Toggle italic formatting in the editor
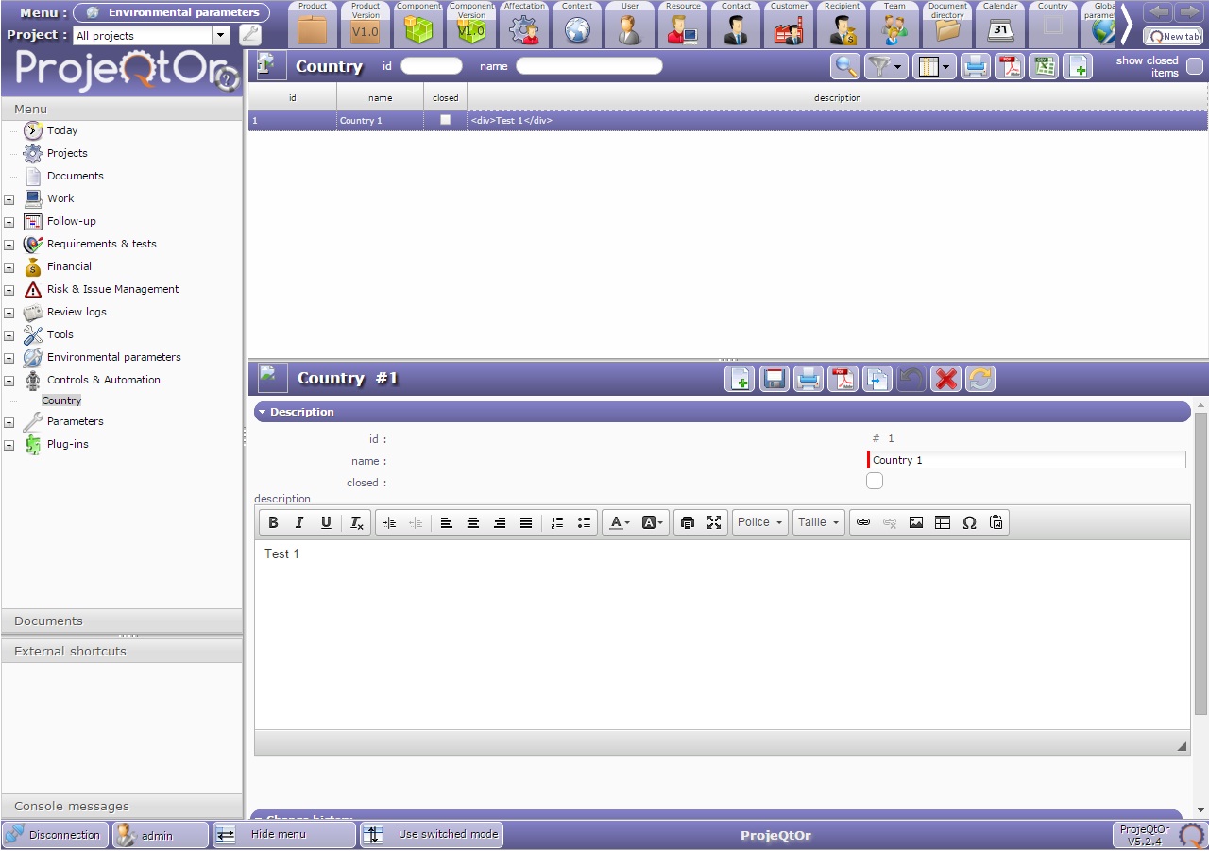 point(299,522)
